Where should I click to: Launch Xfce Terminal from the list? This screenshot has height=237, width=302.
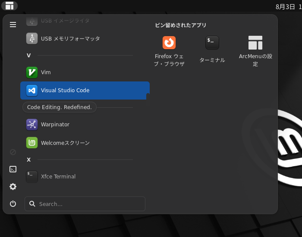(85, 177)
